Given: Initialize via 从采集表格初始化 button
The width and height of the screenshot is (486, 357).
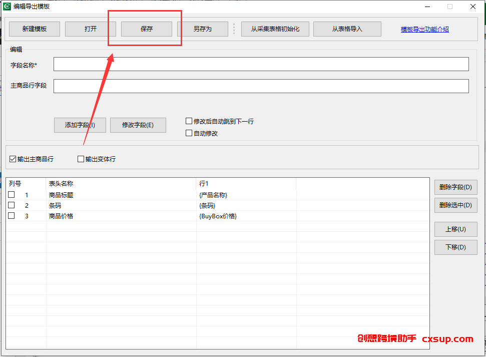Looking at the screenshot, I should click(x=275, y=29).
